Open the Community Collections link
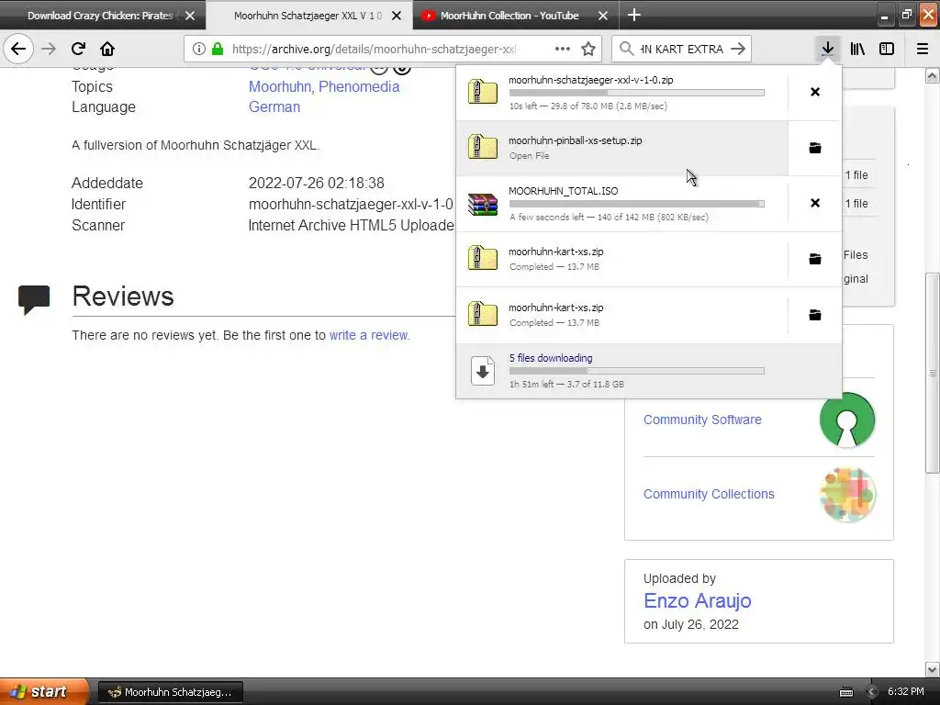Screen dimensions: 940x705 pyautogui.click(x=709, y=494)
